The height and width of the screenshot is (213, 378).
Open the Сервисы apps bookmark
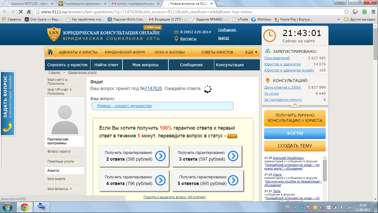12,19
